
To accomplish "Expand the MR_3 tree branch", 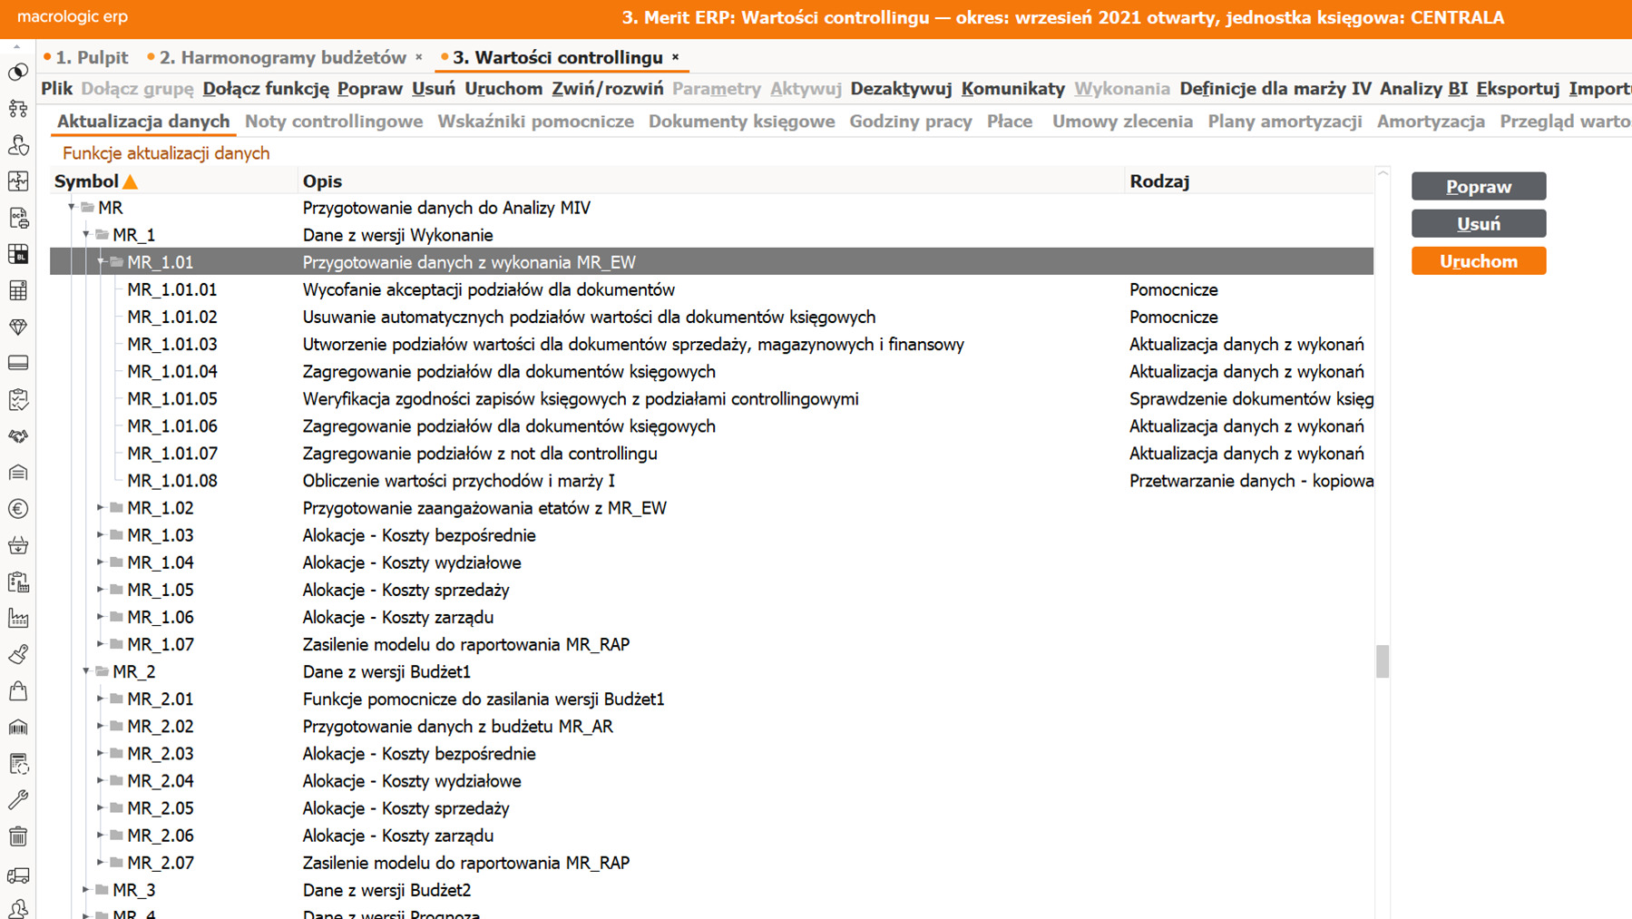I will pos(86,890).
